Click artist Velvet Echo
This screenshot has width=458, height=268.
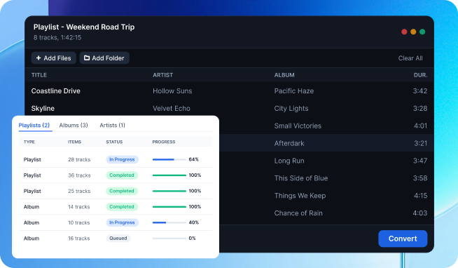point(172,109)
